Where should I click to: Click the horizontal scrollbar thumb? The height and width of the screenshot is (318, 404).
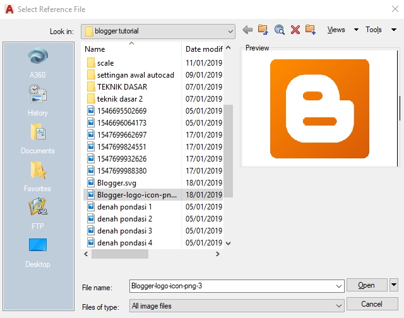point(120,254)
